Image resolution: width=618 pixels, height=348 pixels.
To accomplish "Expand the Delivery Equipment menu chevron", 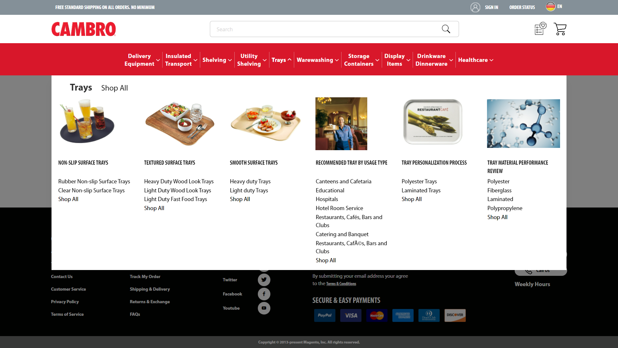I will [x=158, y=60].
